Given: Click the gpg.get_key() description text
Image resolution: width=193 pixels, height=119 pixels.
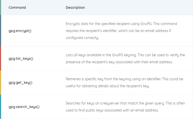Looking at the screenshot, I should click(x=124, y=82).
